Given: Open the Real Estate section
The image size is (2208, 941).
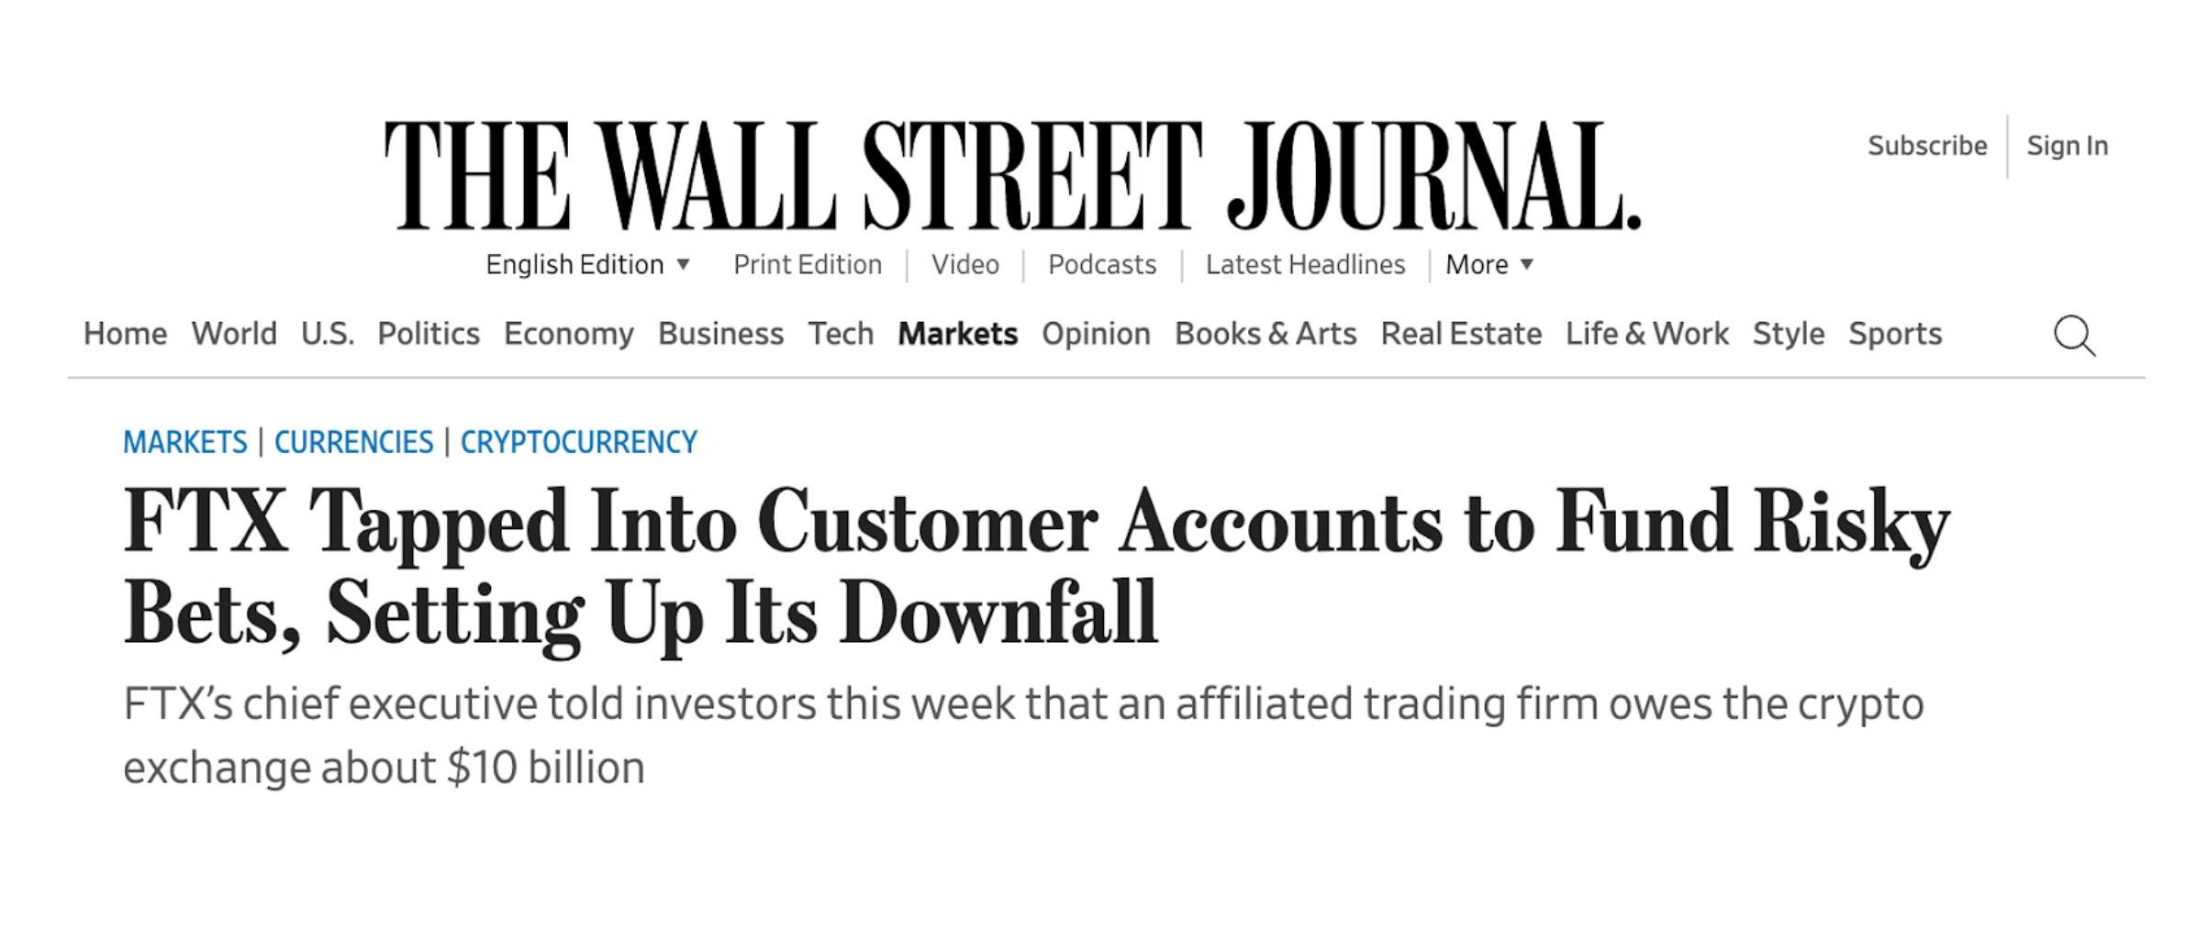Looking at the screenshot, I should click(1461, 334).
